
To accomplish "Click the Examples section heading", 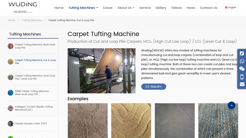I will [x=78, y=99].
